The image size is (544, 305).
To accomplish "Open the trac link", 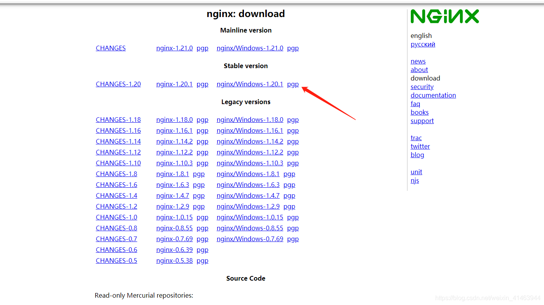I will 416,138.
